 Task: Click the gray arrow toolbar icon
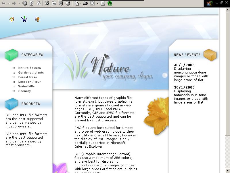coord(92,3)
